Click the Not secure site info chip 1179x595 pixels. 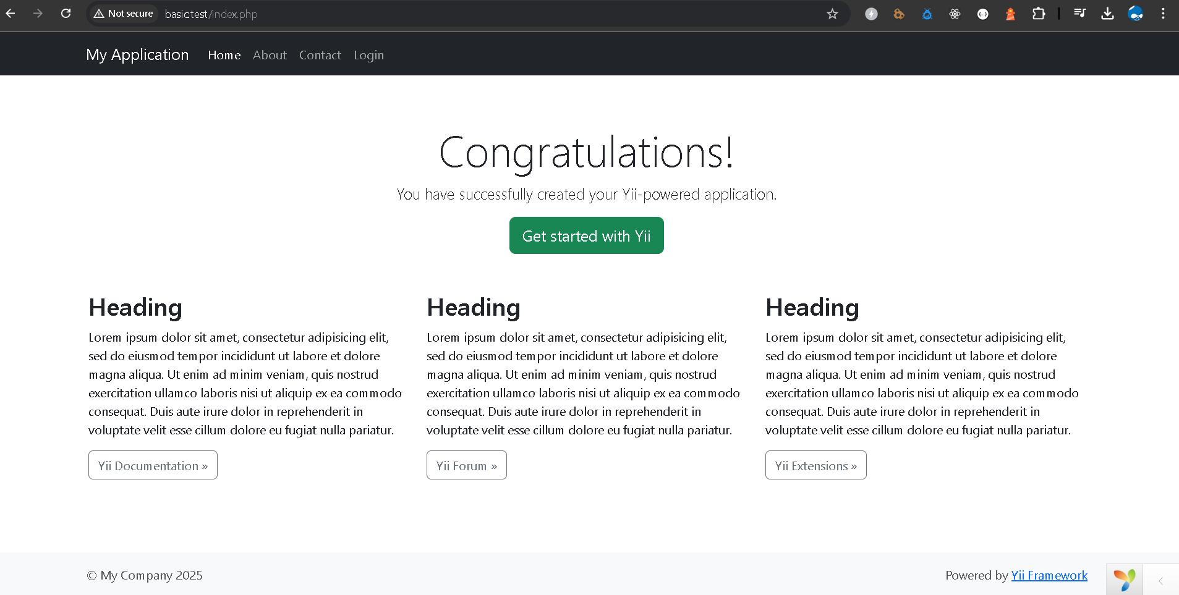pos(124,14)
